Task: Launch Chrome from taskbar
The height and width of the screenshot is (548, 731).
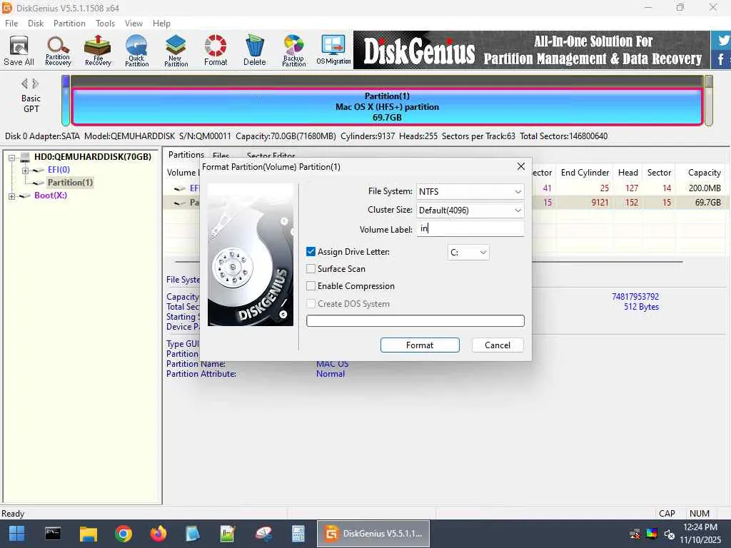Action: pyautogui.click(x=123, y=534)
